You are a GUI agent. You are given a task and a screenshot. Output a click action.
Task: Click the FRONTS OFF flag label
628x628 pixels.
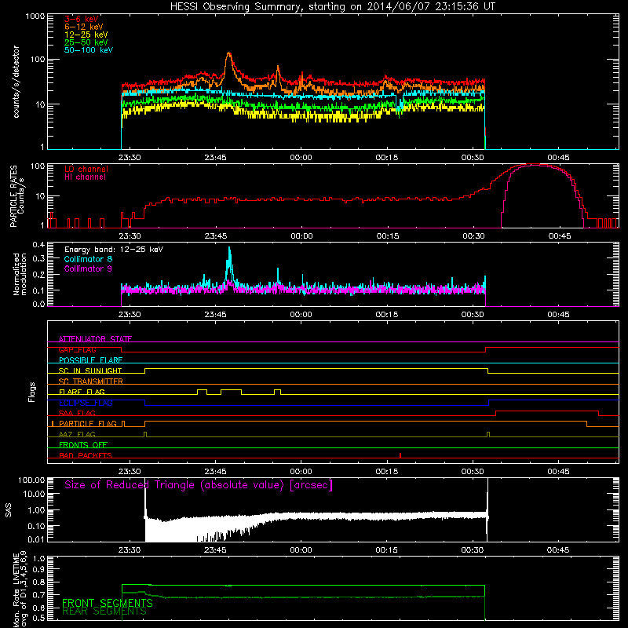pos(83,445)
